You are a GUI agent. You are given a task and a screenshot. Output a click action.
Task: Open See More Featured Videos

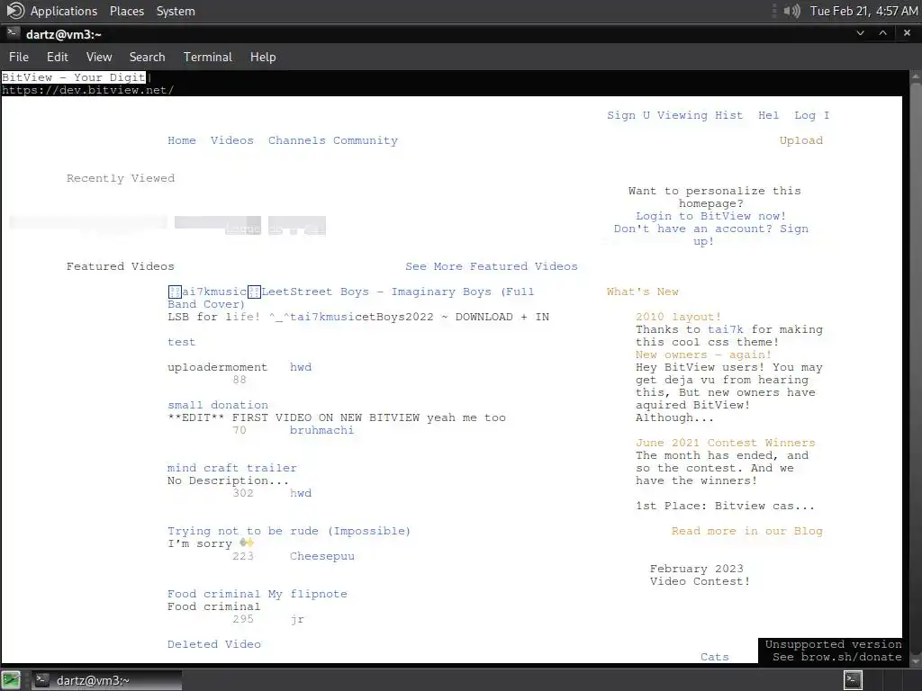tap(492, 266)
